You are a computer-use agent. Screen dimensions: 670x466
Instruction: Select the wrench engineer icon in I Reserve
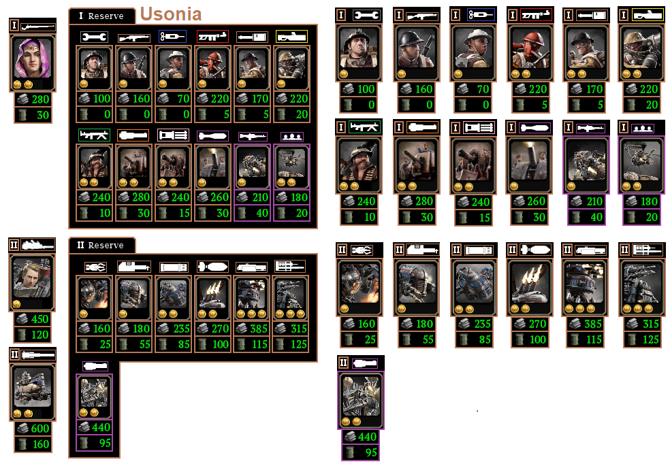[94, 37]
